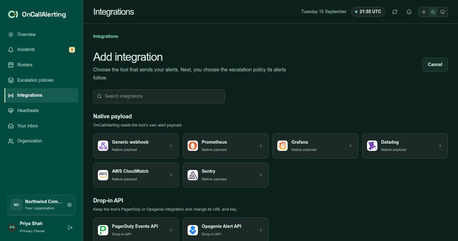Click the Sentry card title
The image size is (458, 241).
pyautogui.click(x=209, y=171)
